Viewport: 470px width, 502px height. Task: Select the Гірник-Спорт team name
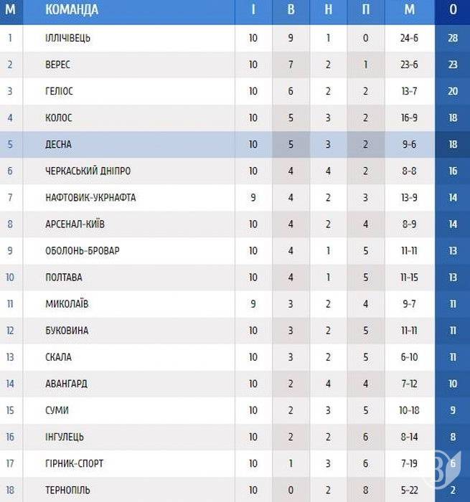pos(75,463)
